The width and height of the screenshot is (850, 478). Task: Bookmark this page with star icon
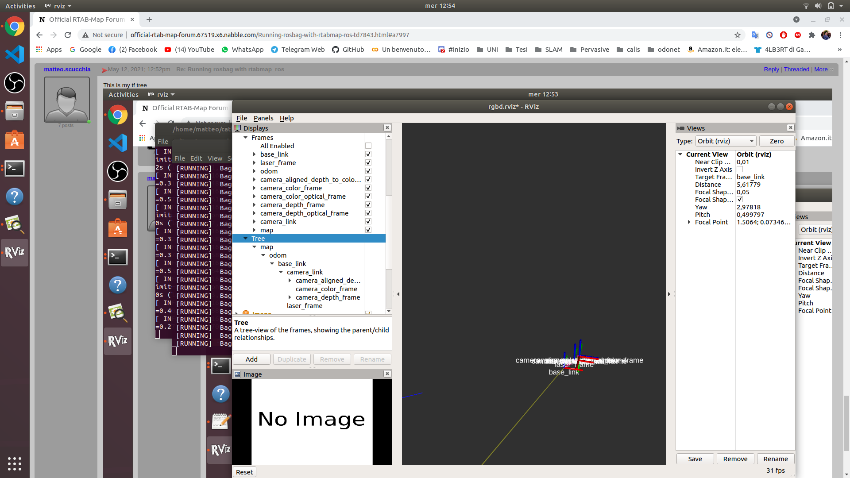click(738, 35)
